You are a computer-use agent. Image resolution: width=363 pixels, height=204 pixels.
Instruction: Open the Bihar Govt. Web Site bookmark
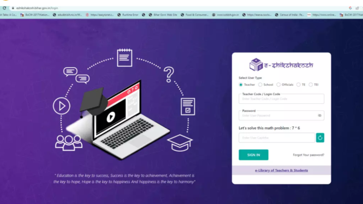coord(163,15)
